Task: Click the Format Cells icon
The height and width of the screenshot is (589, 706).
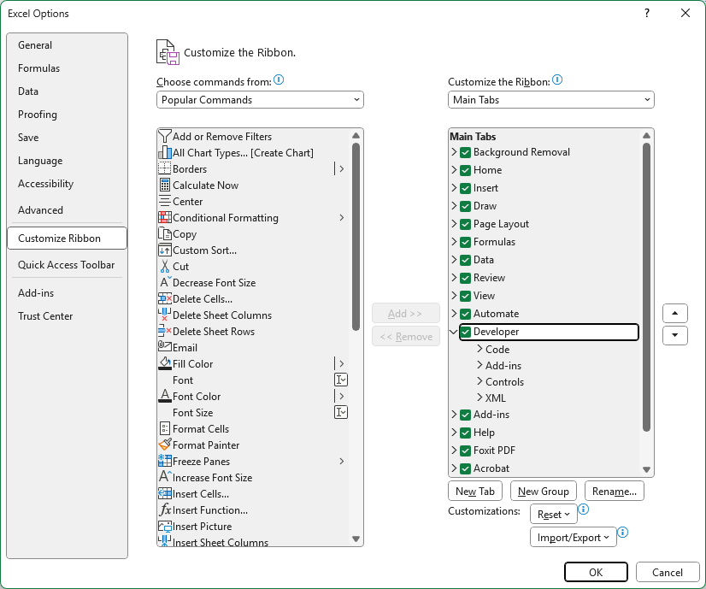Action: [x=165, y=428]
